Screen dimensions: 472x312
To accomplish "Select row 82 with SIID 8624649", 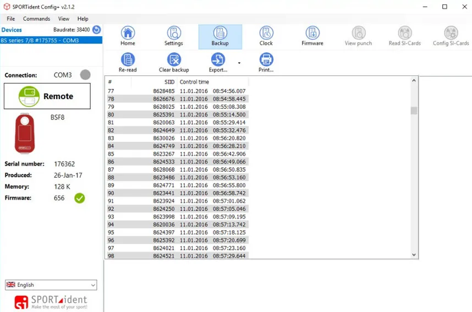I will pos(178,130).
